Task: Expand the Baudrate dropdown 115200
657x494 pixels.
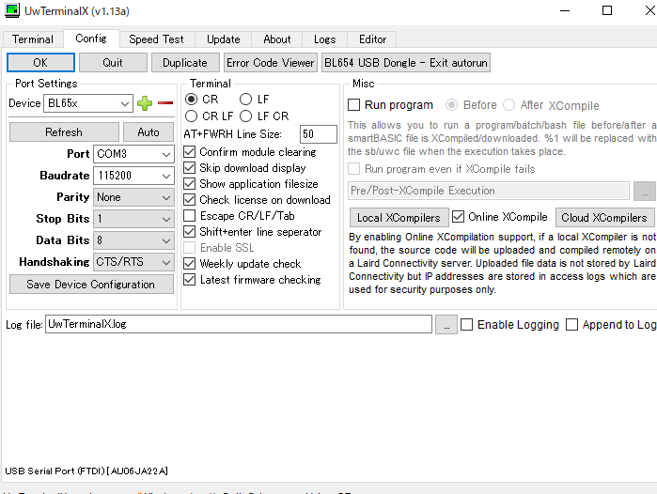Action: (x=133, y=176)
